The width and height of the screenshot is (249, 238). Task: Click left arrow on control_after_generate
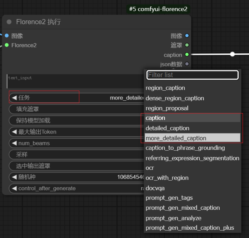click(x=14, y=188)
